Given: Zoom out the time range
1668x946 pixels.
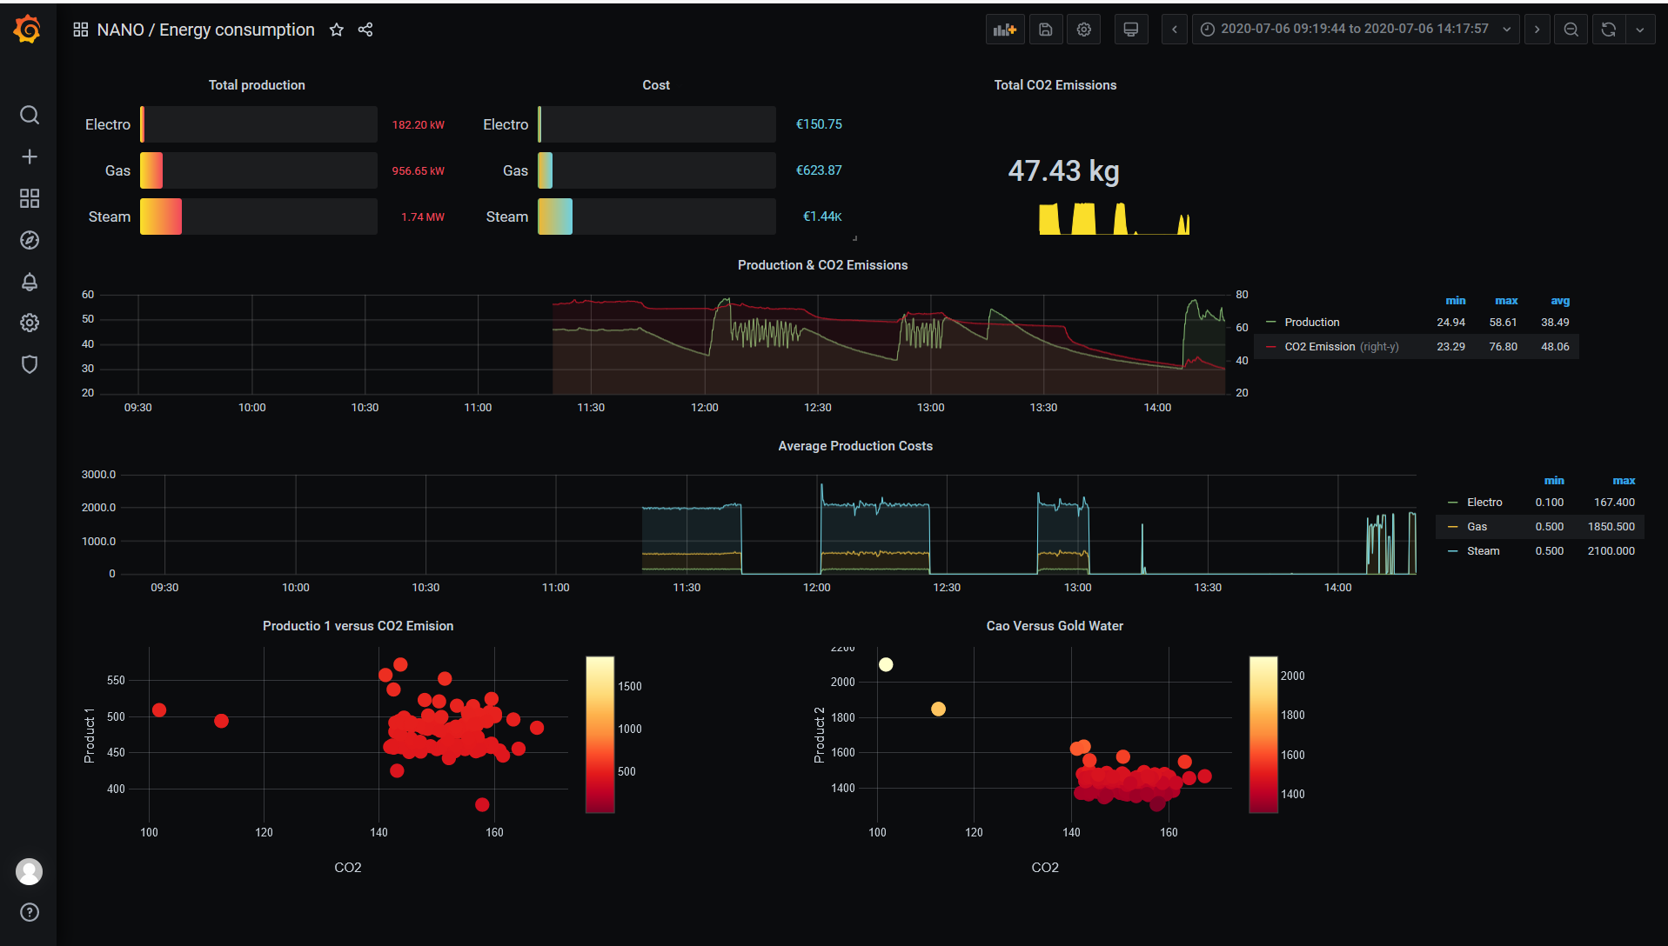Looking at the screenshot, I should tap(1571, 30).
